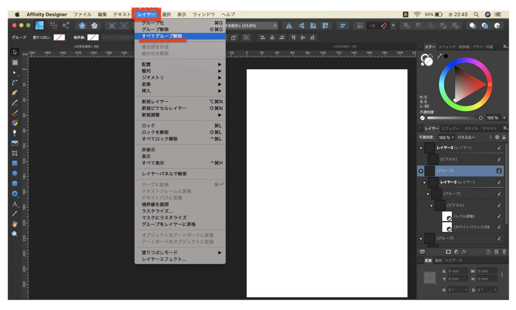The width and height of the screenshot is (516, 310).
Task: Uncheck visibility of レイヤー3 layer
Action: click(x=499, y=148)
